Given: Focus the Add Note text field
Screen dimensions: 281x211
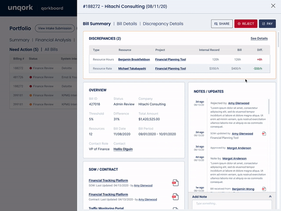Looking at the screenshot, I should coord(232,205).
